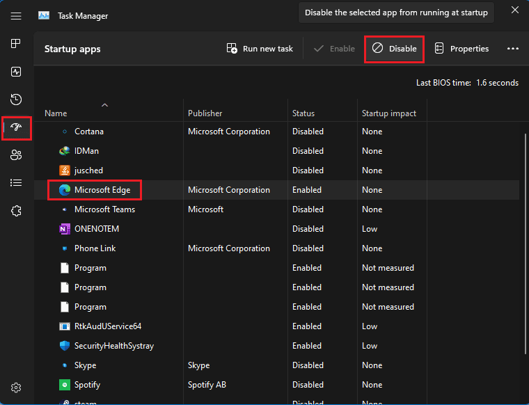This screenshot has width=529, height=405.
Task: Click the Microsoft Teams row icon
Action: coord(65,209)
